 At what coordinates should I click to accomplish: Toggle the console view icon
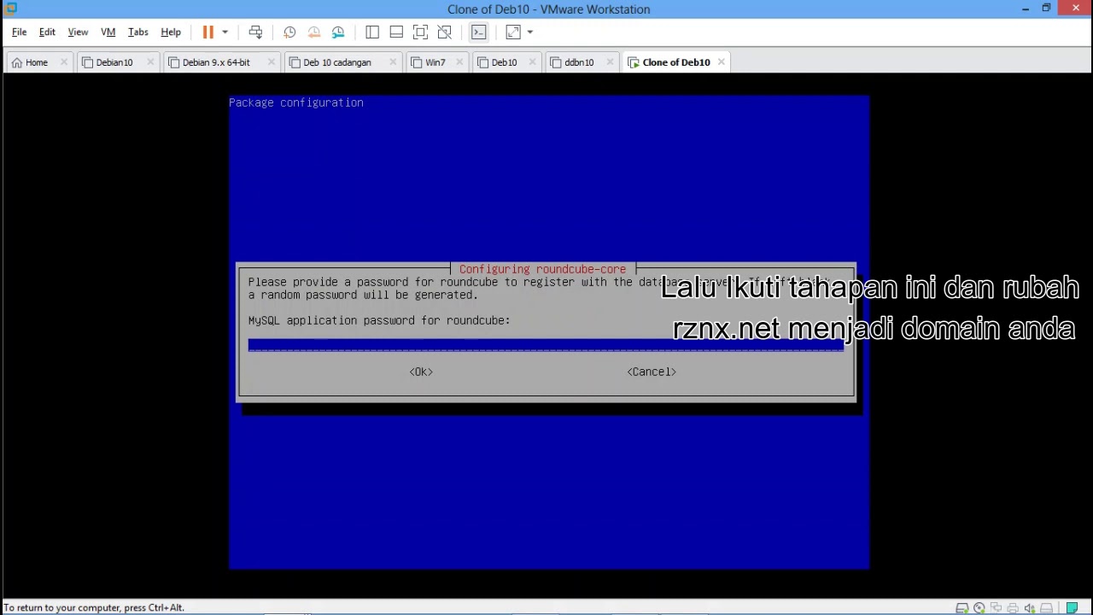pyautogui.click(x=478, y=32)
